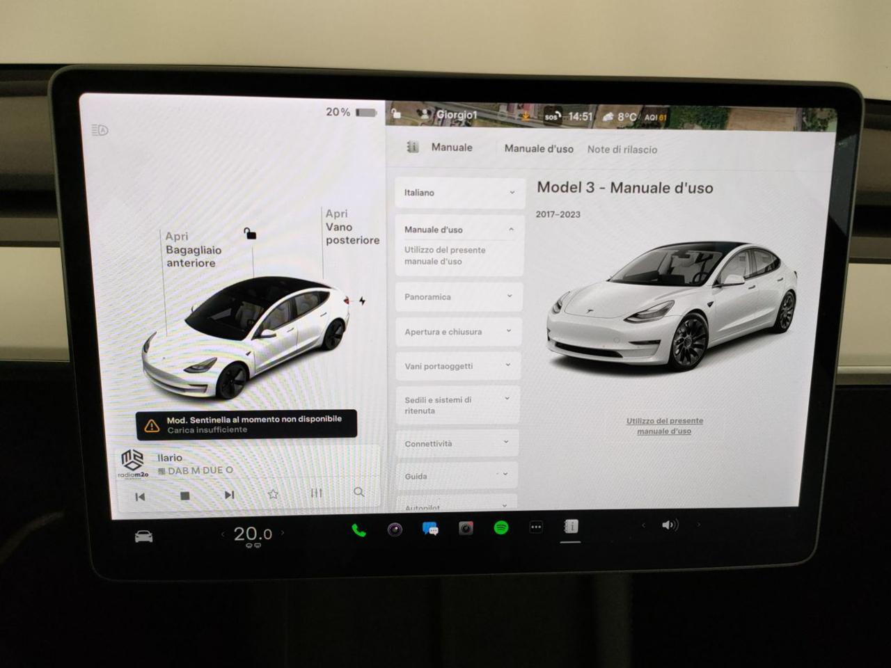
Task: Tap the 20% battery percentage
Action: 338,112
